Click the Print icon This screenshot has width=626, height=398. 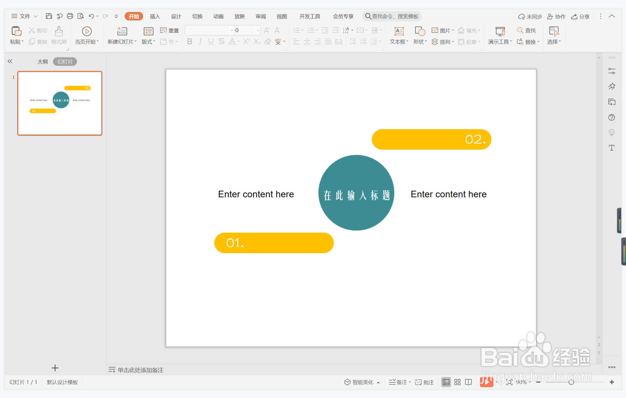pyautogui.click(x=70, y=16)
